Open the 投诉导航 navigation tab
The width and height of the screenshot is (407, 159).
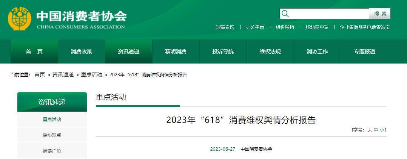point(223,51)
